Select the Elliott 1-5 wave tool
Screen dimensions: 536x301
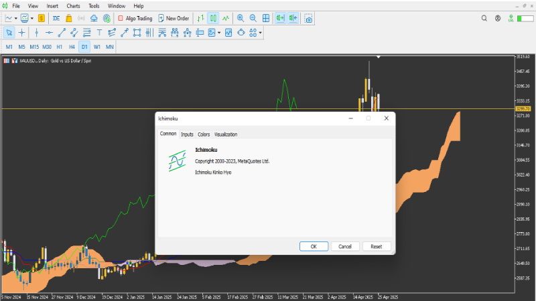click(175, 33)
